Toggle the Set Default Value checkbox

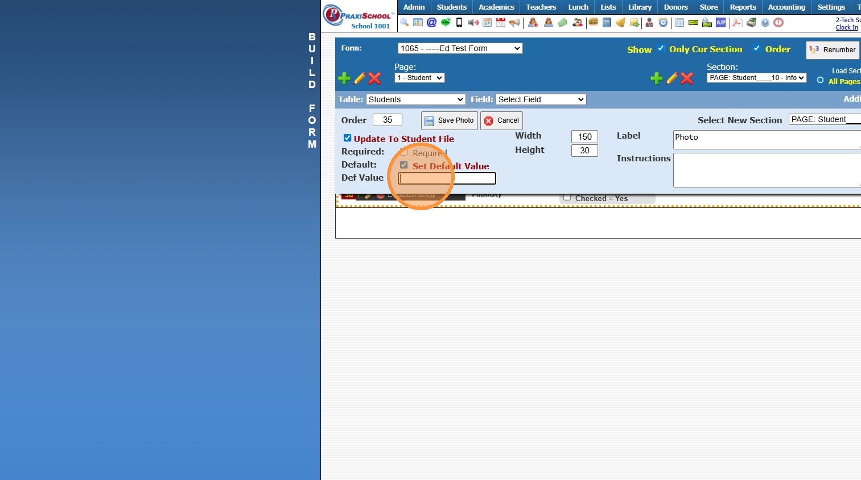click(x=403, y=165)
